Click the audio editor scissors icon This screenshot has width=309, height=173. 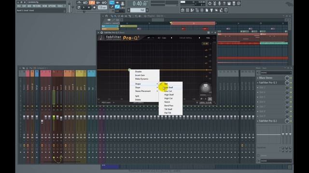tap(214, 3)
